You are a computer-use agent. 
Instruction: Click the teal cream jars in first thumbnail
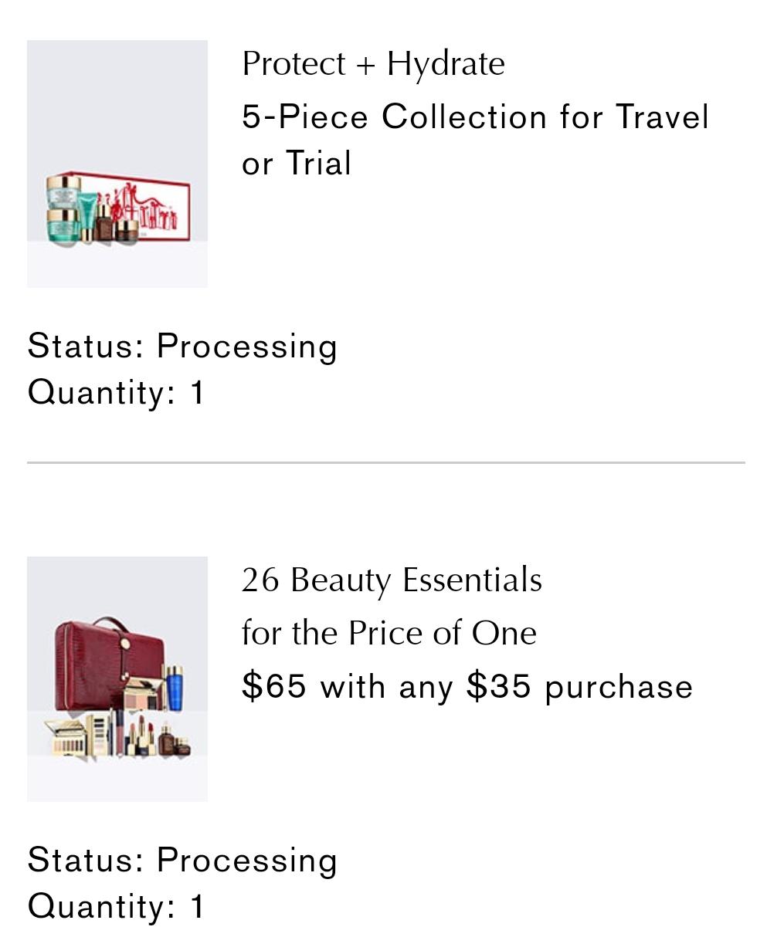(x=63, y=208)
